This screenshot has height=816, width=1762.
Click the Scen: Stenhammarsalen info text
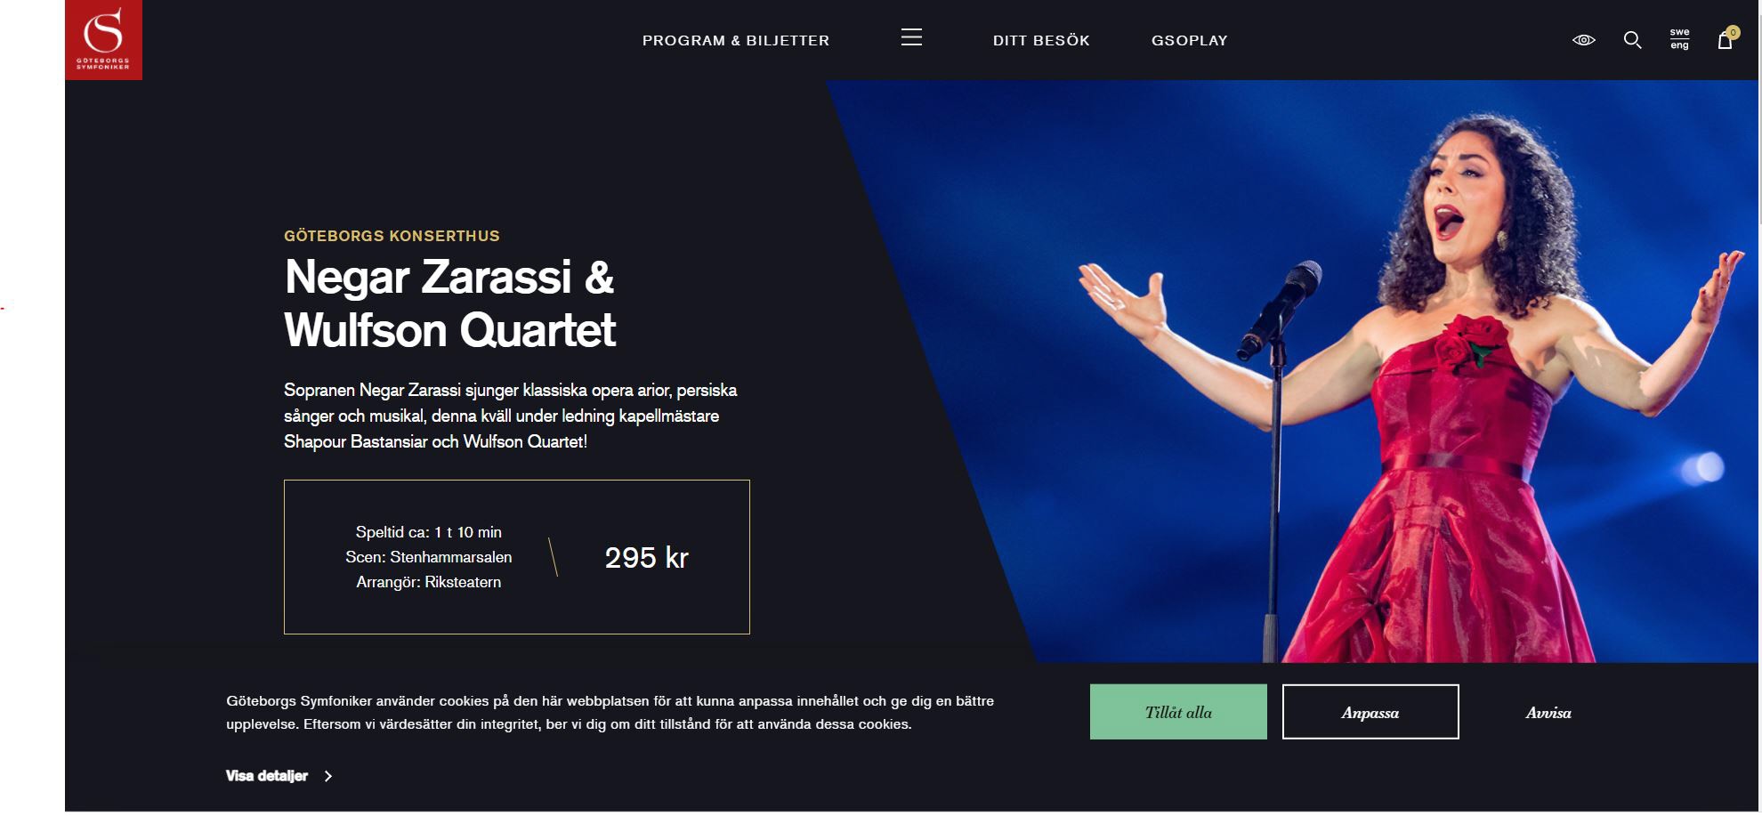click(x=429, y=557)
